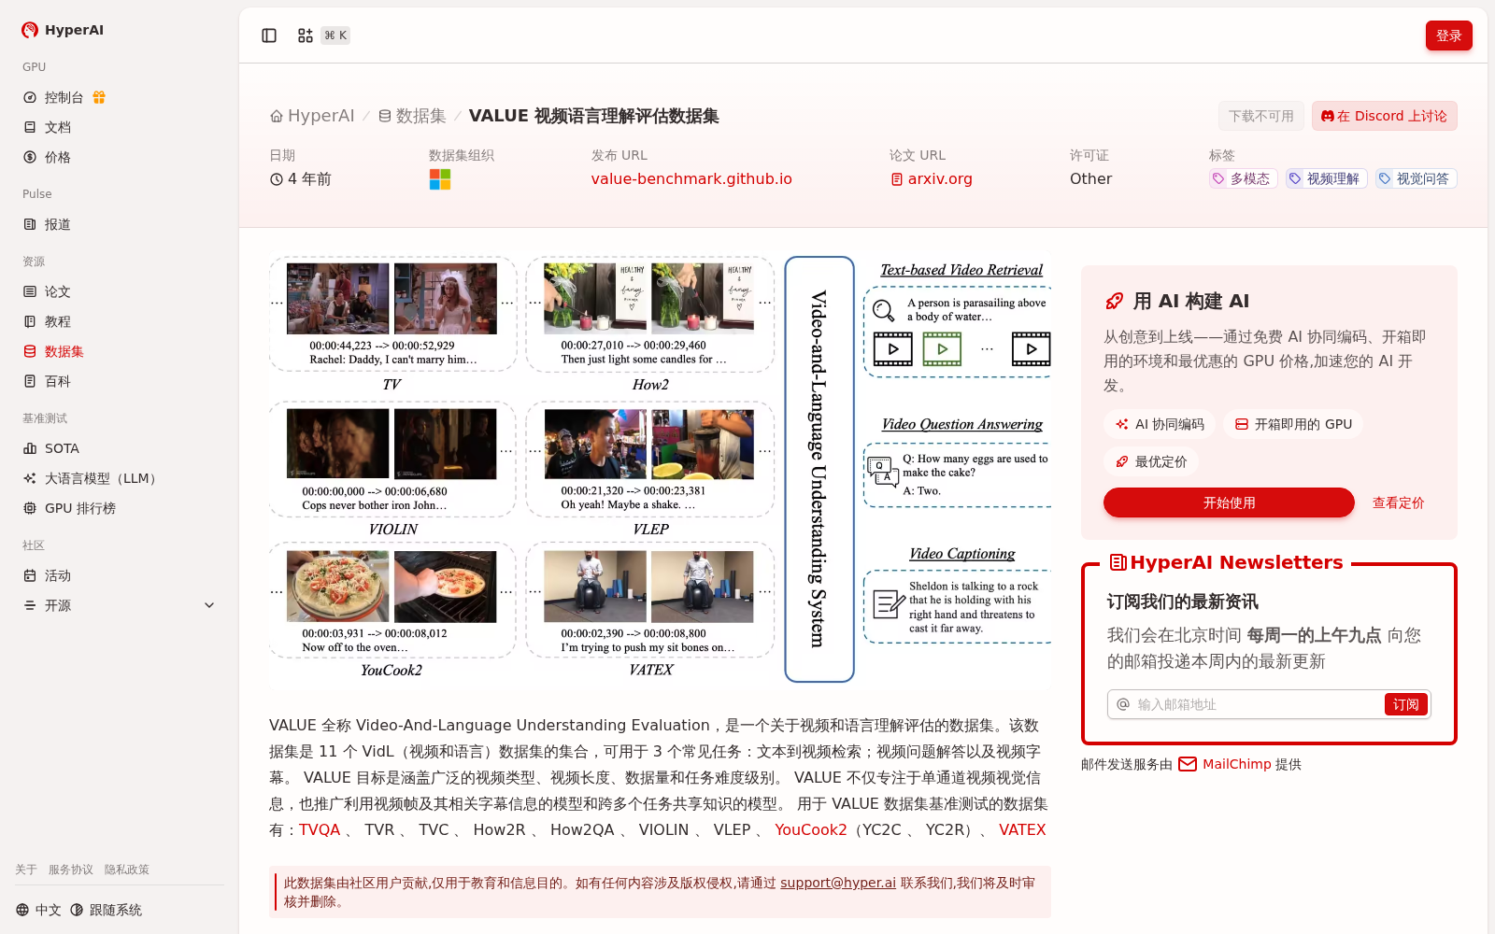Open the YouCook2 dataset link
Image resolution: width=1495 pixels, height=934 pixels.
coord(810,829)
